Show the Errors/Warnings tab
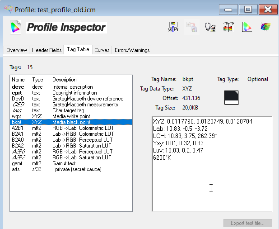Viewport: 279px width, 229px height. [131, 50]
